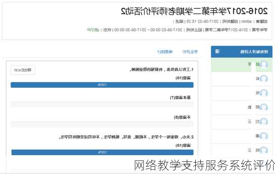Click the 不满意(8) label

(x=182, y=117)
